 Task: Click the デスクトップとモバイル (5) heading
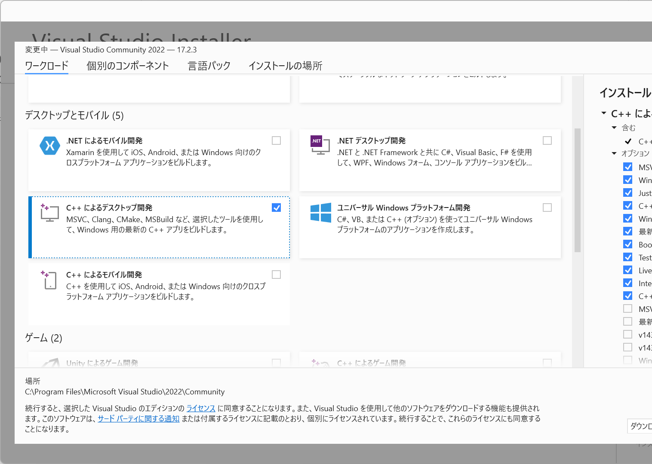(74, 115)
